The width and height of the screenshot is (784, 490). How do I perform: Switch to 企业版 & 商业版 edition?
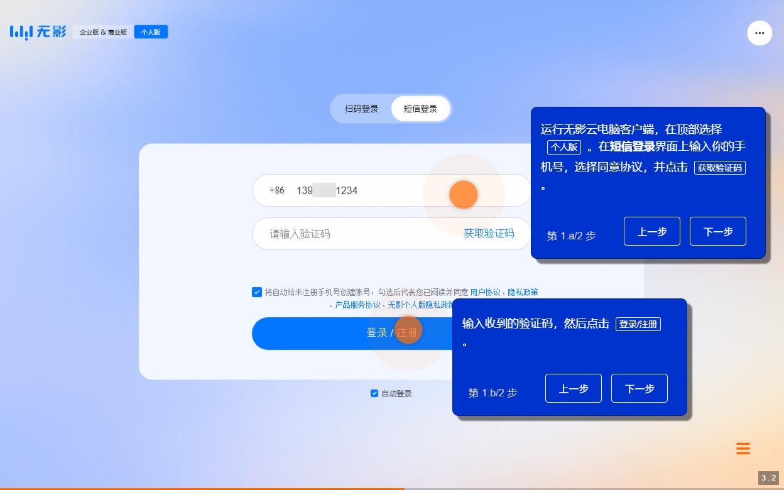pos(102,31)
